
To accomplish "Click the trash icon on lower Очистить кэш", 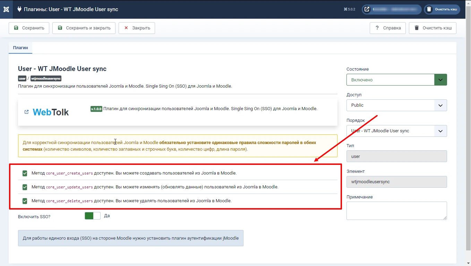I will 417,28.
